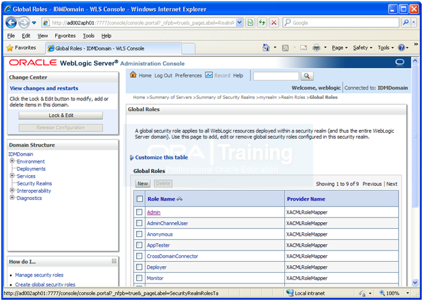423x301 pixels.
Task: Open the Page command bar menu
Action: tap(339, 48)
